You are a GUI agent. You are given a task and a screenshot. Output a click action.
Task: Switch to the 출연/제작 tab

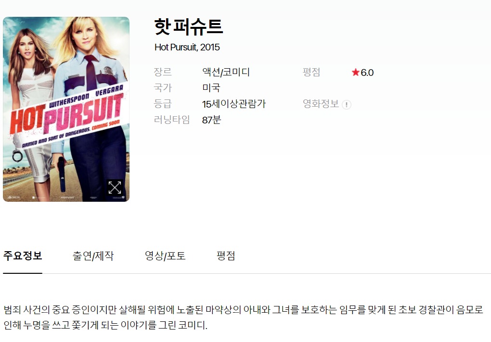93,256
